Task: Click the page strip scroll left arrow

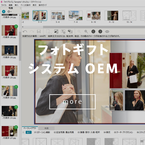Action: (x=23, y=27)
